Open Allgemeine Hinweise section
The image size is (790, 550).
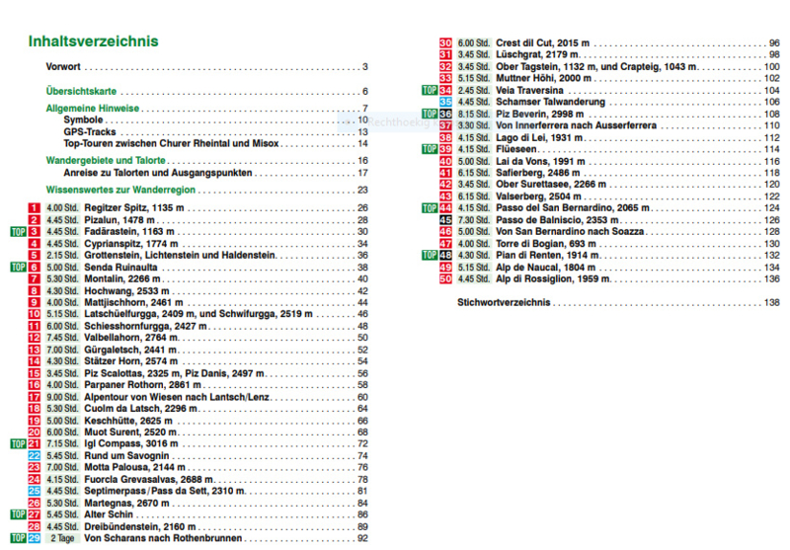[93, 109]
